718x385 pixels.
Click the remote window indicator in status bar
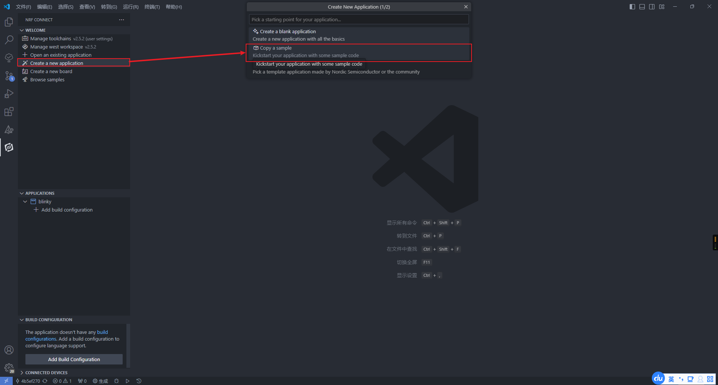tap(6, 381)
